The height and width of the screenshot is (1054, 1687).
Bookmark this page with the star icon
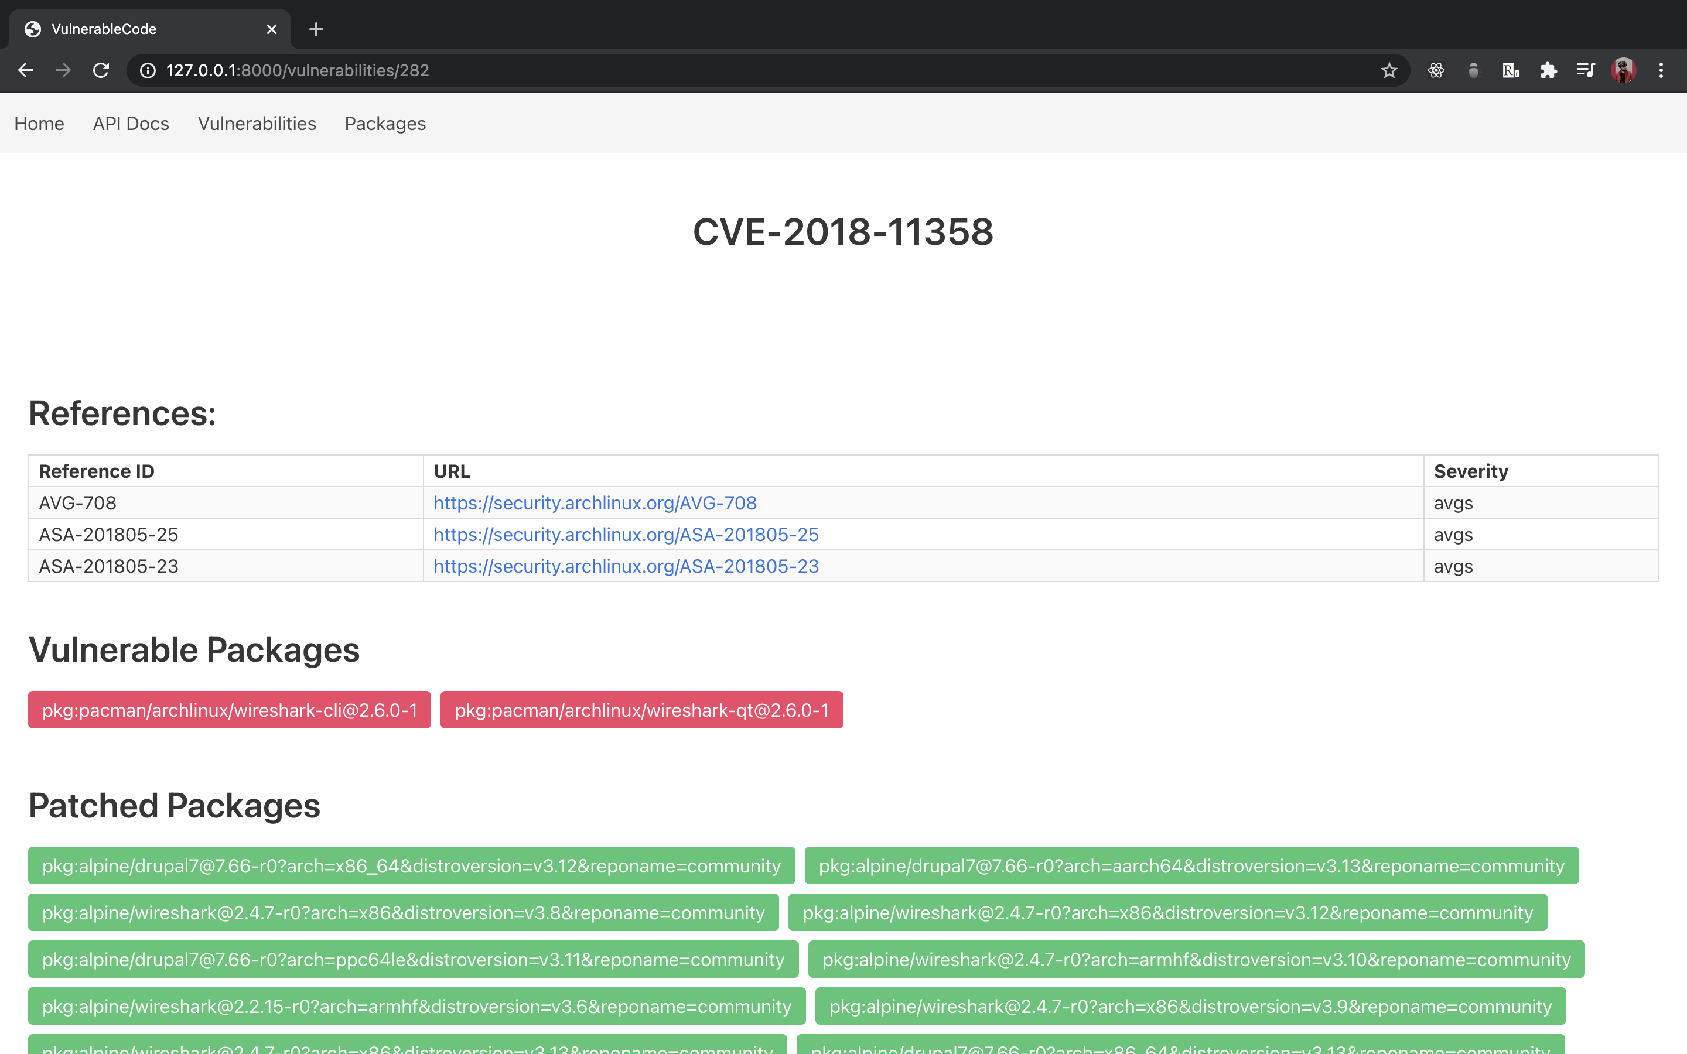1389,70
